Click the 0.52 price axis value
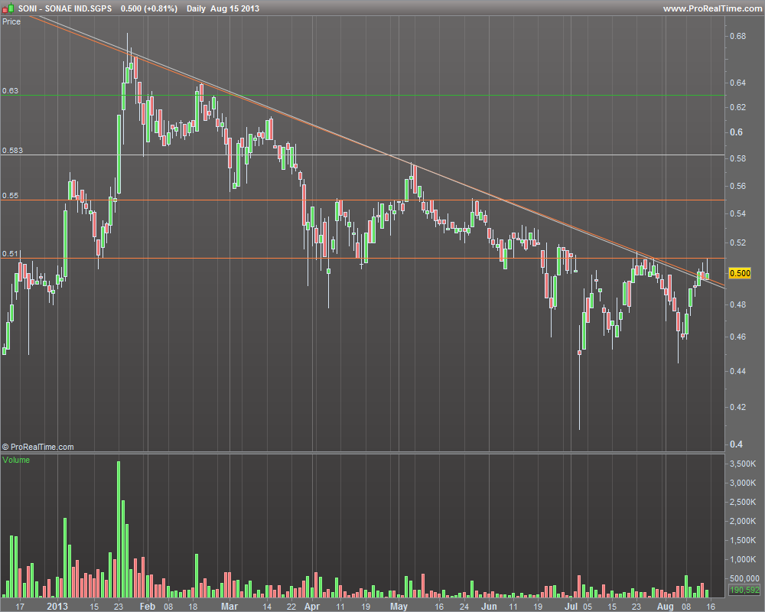 pyautogui.click(x=738, y=243)
